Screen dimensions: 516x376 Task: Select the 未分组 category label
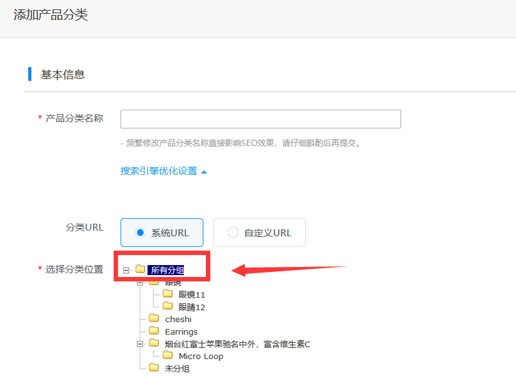click(177, 368)
